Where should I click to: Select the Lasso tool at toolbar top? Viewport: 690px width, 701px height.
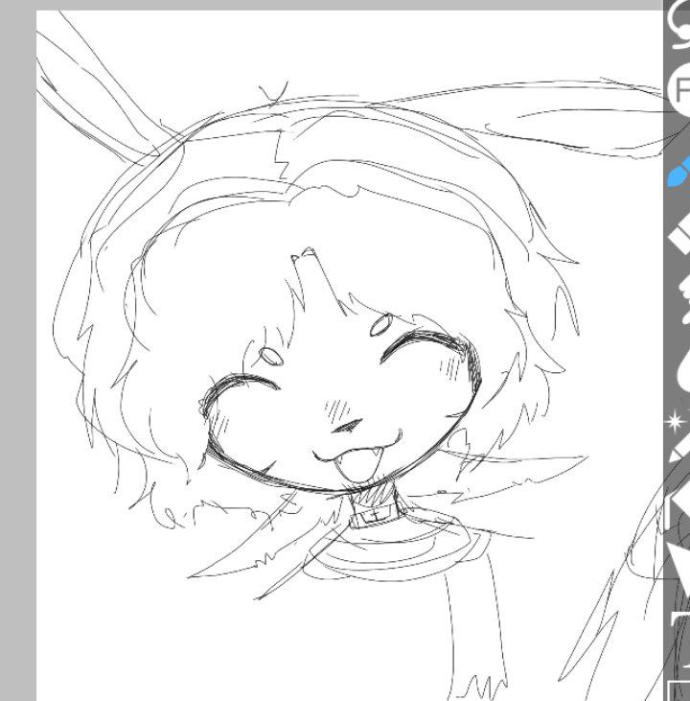(678, 23)
